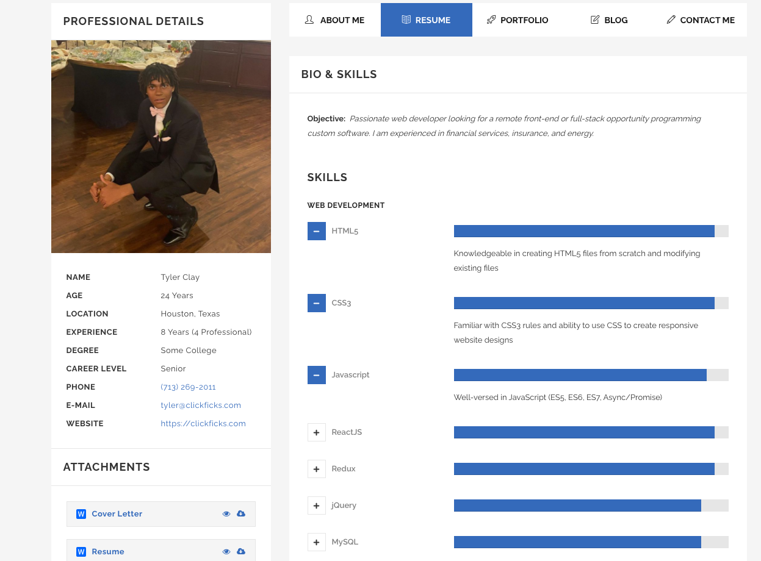Download the Cover Letter via cloud icon
The image size is (761, 561).
241,513
